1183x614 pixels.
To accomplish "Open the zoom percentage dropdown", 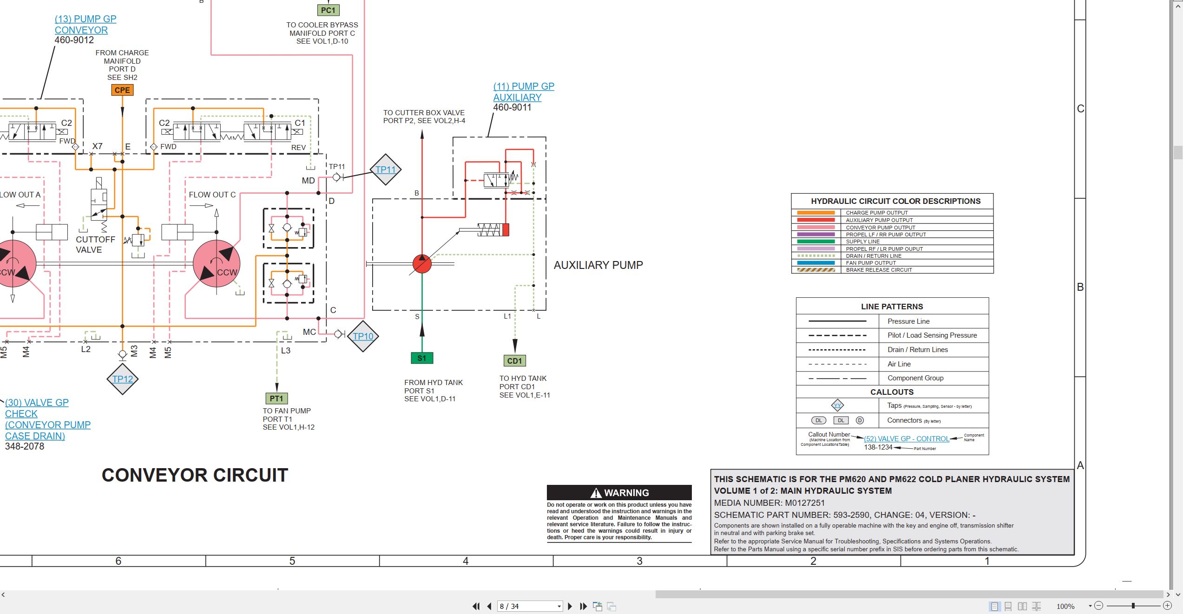I will click(1090, 606).
